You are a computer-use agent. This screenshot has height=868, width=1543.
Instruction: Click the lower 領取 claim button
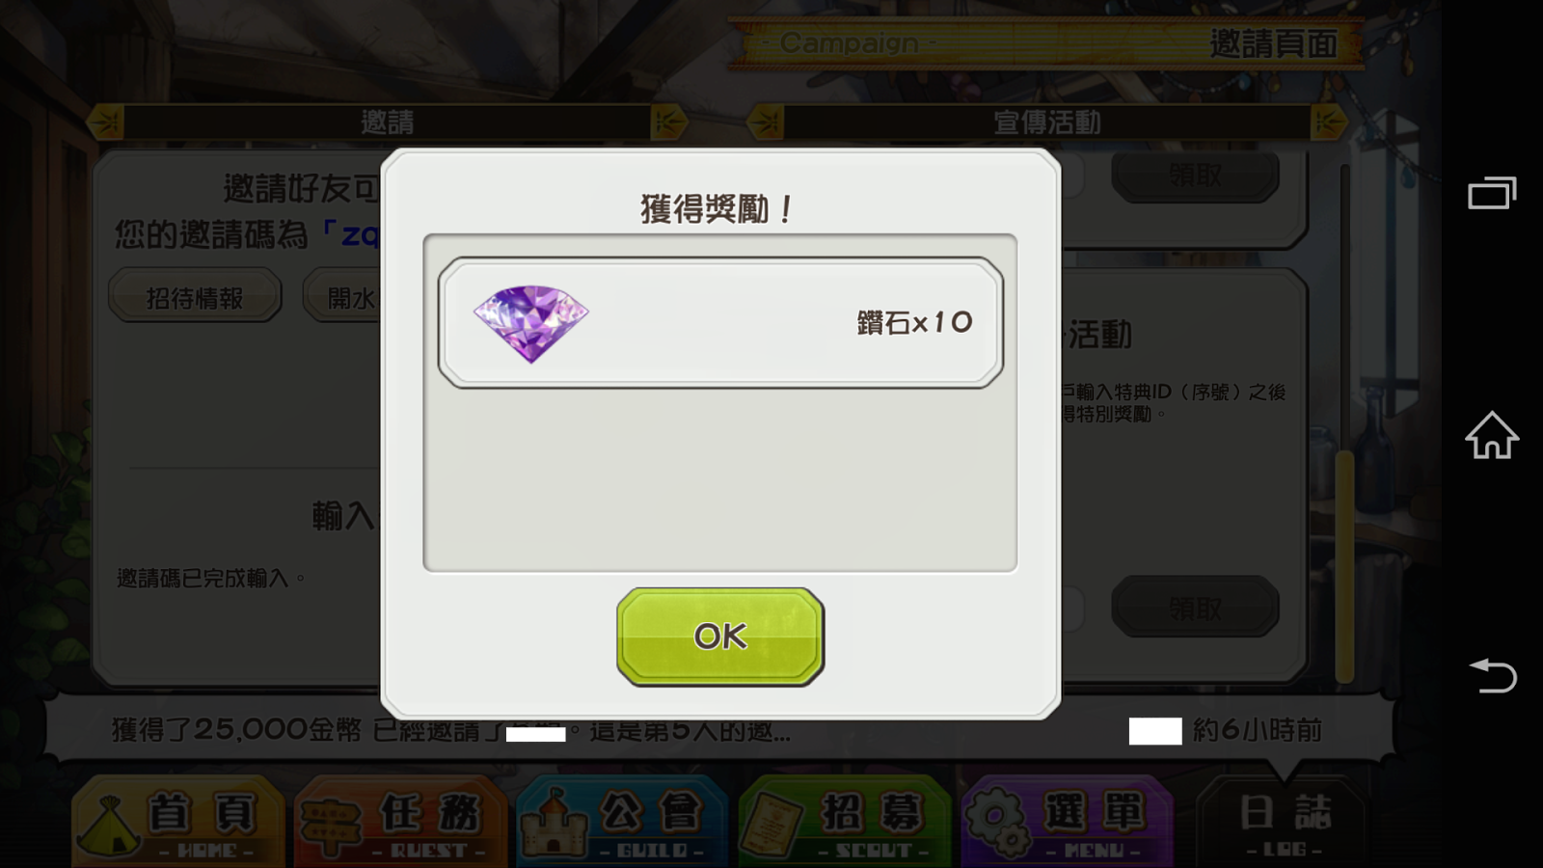coord(1195,608)
